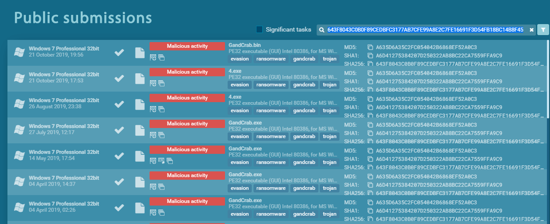Select gandcrab tag in 04 April 14:37 row
This screenshot has width=550, height=224.
click(x=304, y=188)
